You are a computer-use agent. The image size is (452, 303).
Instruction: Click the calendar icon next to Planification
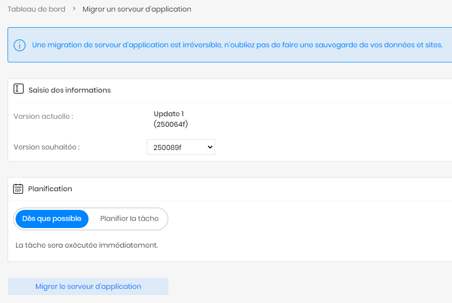click(18, 189)
